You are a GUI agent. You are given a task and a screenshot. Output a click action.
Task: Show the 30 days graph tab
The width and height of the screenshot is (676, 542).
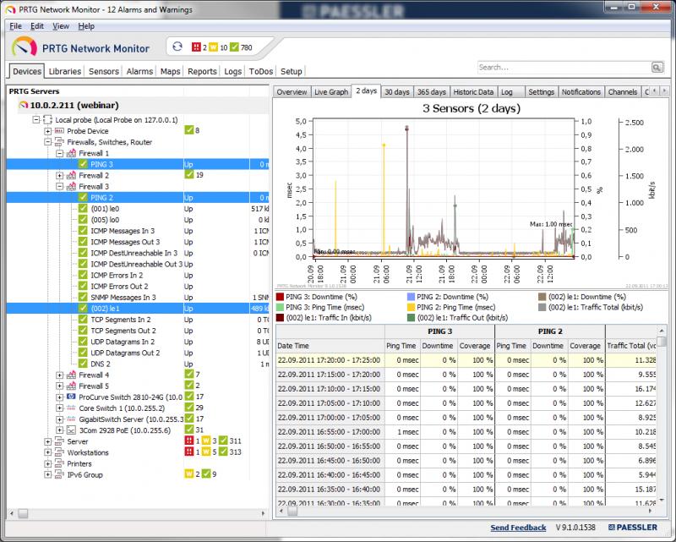pyautogui.click(x=397, y=92)
